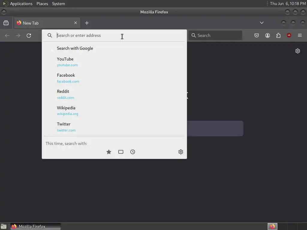Select the YouTube suggestion

[x=114, y=62]
